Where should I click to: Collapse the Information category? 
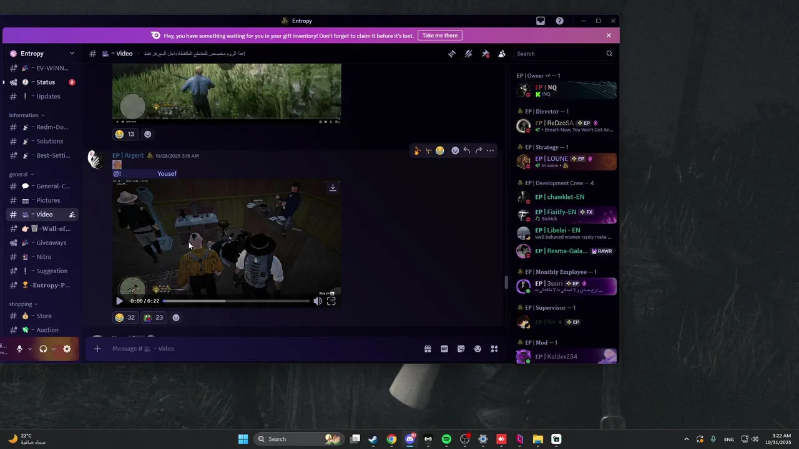click(x=27, y=115)
